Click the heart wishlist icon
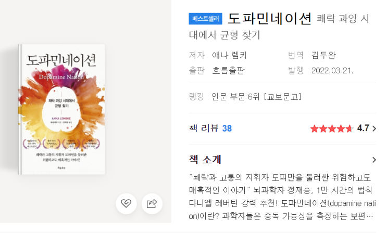387x233 pixels. (x=126, y=203)
